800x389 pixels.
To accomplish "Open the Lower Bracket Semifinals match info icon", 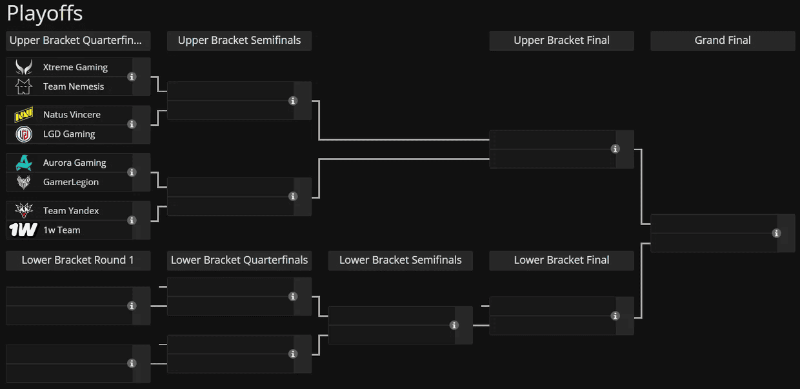I will click(x=454, y=326).
